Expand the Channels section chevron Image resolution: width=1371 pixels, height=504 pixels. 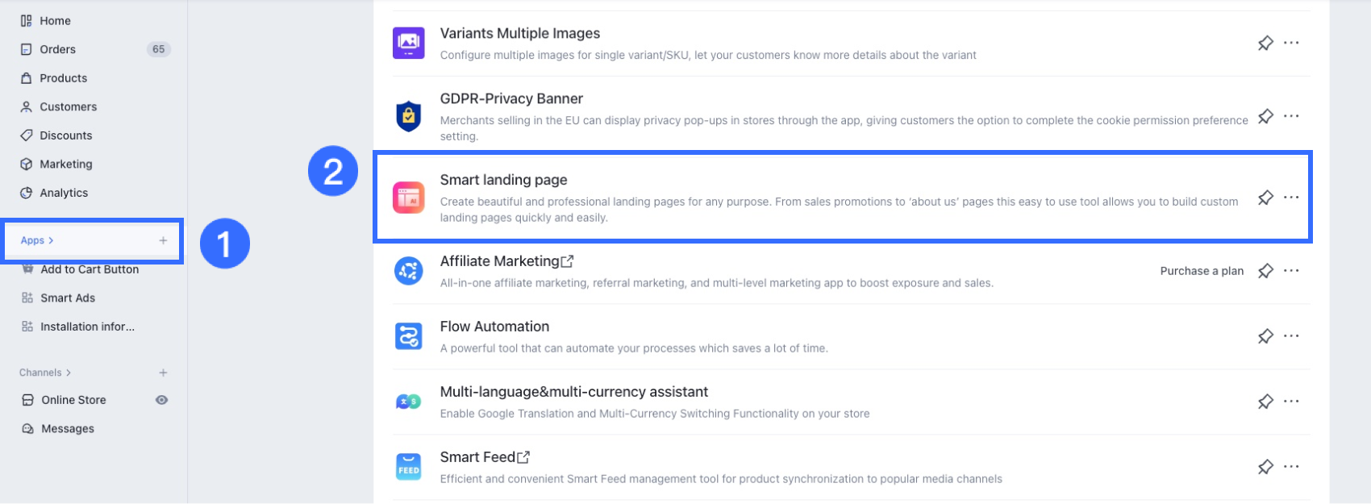(x=69, y=373)
